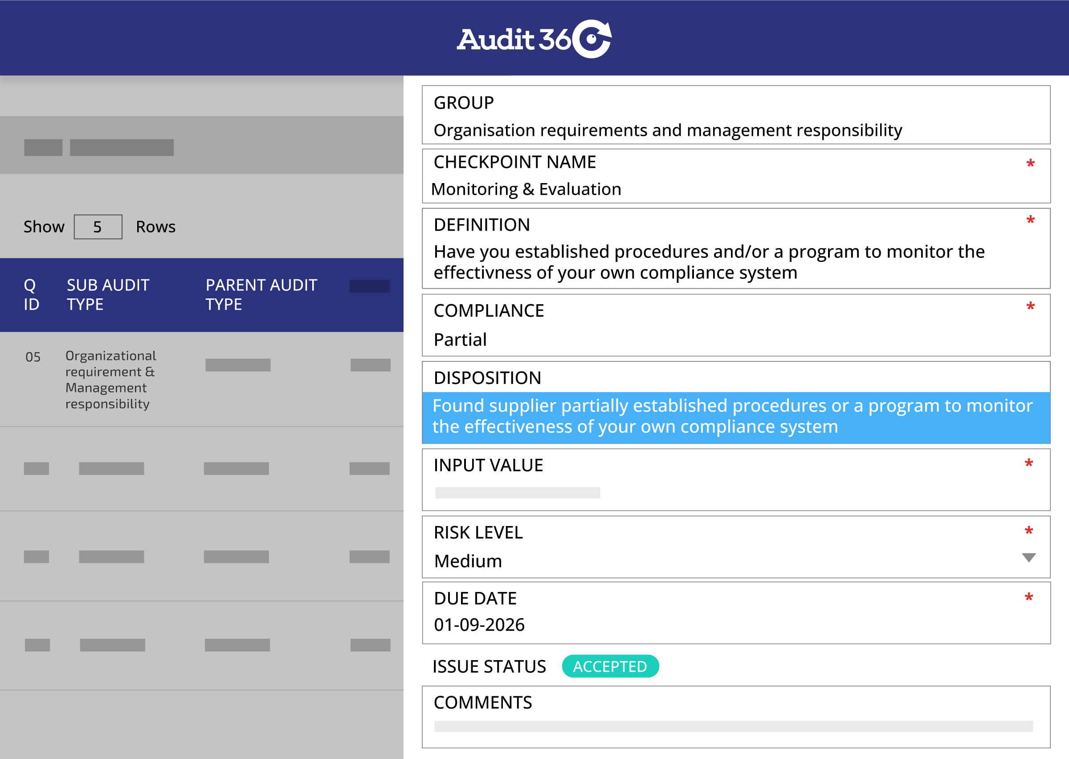The height and width of the screenshot is (759, 1069).
Task: Expand the Risk Level dropdown arrow
Action: point(1028,558)
